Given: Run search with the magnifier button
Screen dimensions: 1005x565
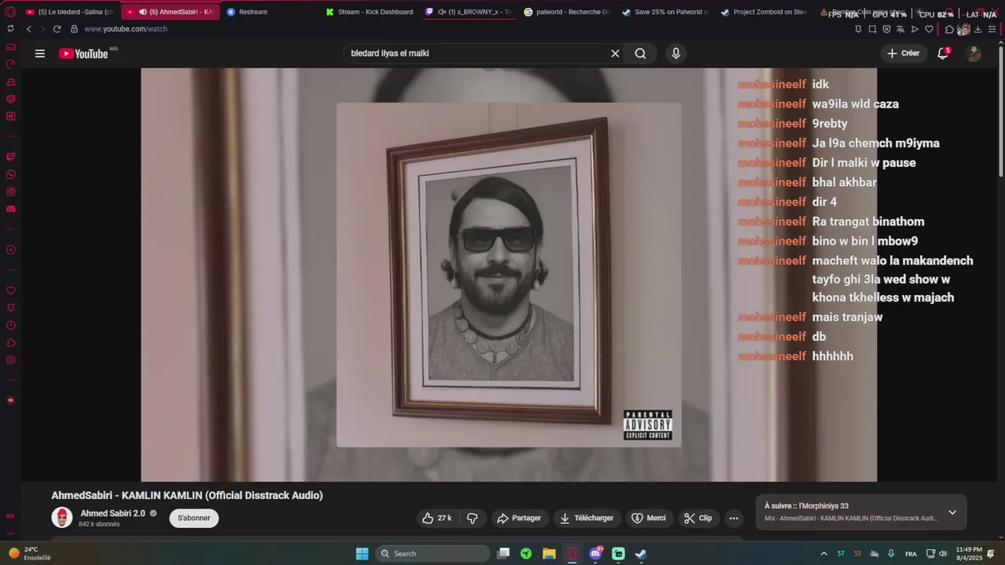Looking at the screenshot, I should coord(641,53).
